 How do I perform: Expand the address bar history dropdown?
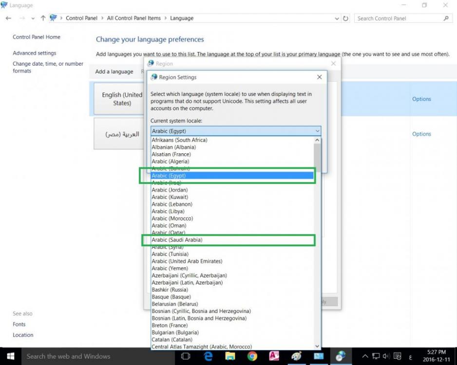(337, 18)
